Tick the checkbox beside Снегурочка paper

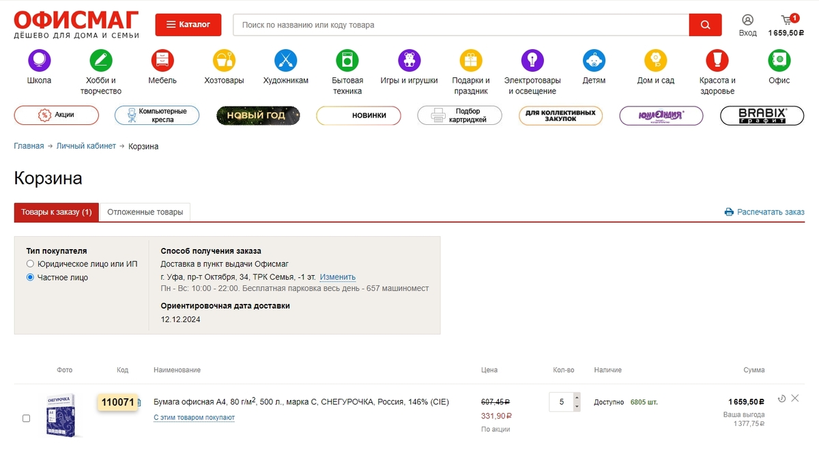(27, 418)
